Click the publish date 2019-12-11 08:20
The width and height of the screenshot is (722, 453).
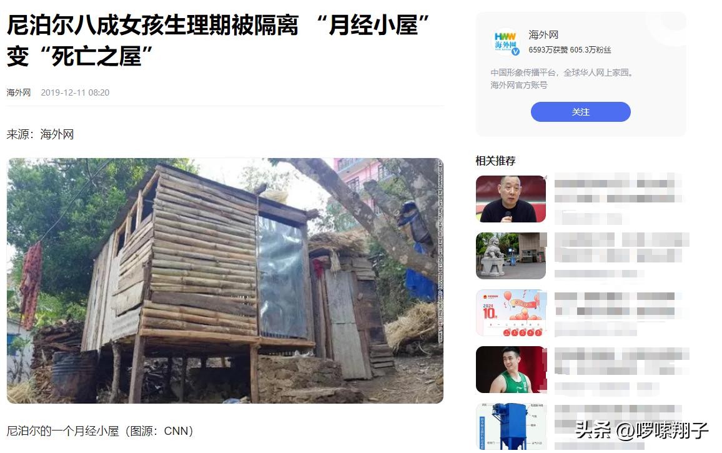[x=75, y=92]
